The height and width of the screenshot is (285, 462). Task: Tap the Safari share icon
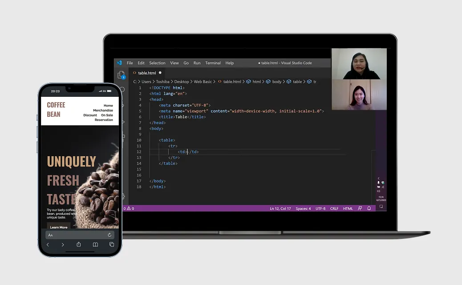tap(79, 245)
